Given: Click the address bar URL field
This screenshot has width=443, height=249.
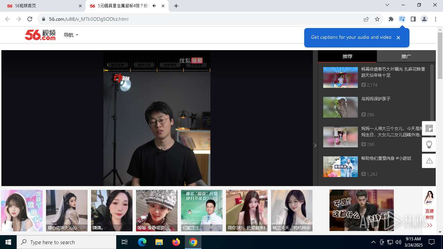Looking at the screenshot, I should (201, 19).
